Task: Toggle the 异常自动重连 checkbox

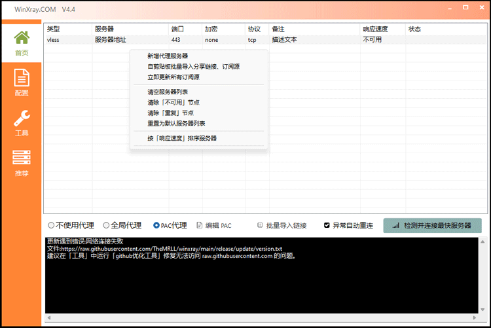Action: click(x=327, y=225)
